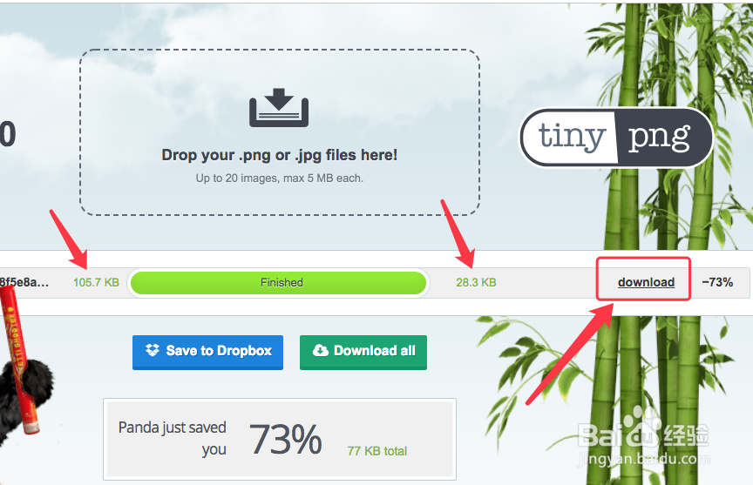This screenshot has height=485, width=753.
Task: Click the 77 KB total text
Action: pos(377,451)
